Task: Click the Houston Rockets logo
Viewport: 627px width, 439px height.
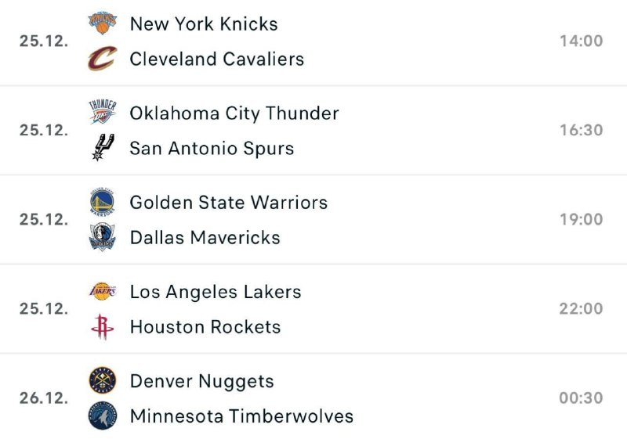Action: click(102, 326)
